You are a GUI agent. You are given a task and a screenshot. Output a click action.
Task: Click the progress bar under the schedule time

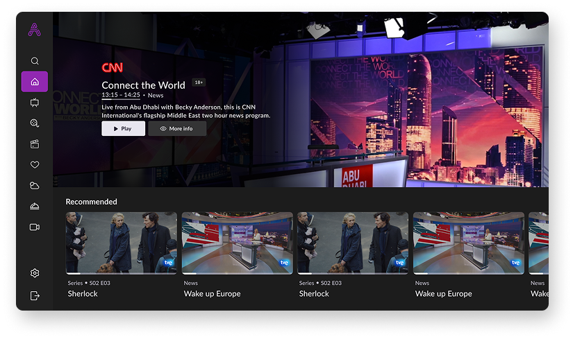pos(121,99)
